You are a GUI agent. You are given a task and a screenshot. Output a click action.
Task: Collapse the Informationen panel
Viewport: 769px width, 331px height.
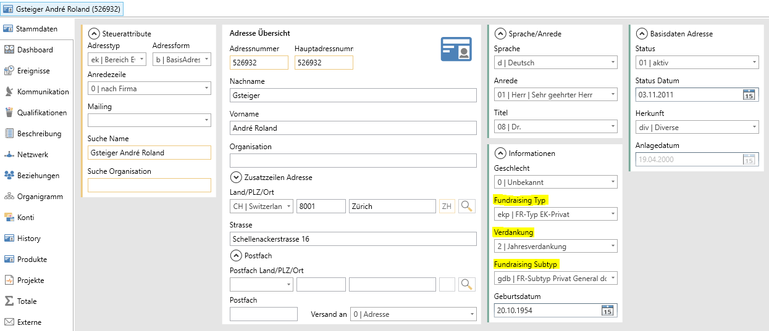click(500, 153)
